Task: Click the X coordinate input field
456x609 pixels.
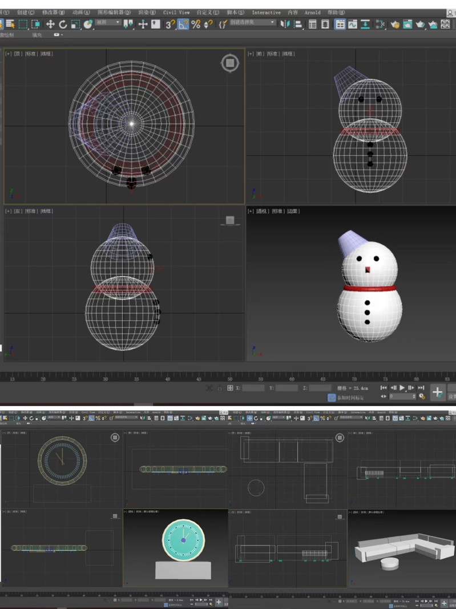Action: [x=253, y=388]
